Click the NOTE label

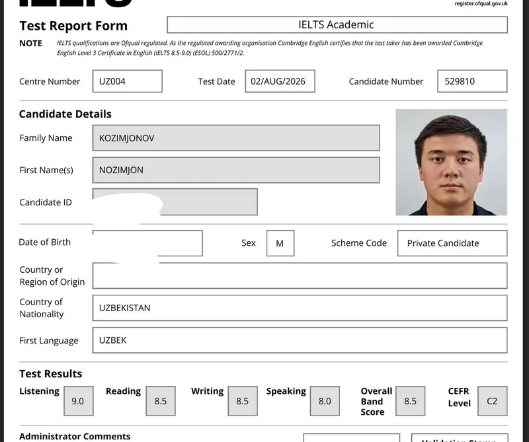coord(30,44)
